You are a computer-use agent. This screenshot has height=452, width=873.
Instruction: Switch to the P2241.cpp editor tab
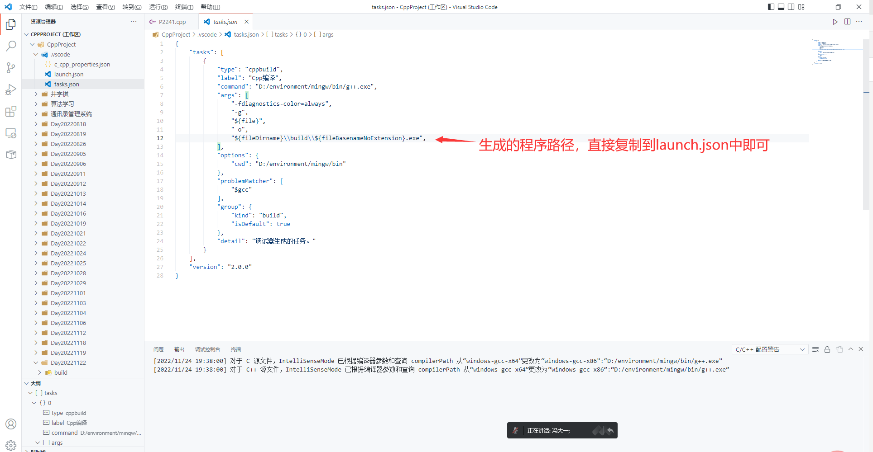click(172, 22)
